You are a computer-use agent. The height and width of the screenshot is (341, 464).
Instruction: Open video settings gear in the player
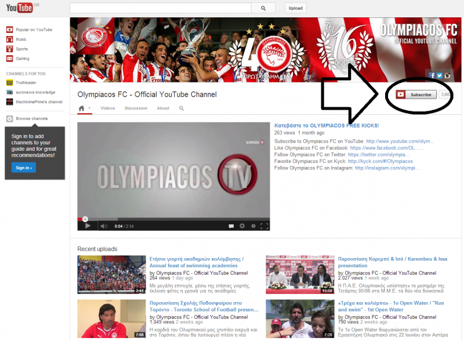pyautogui.click(x=242, y=226)
